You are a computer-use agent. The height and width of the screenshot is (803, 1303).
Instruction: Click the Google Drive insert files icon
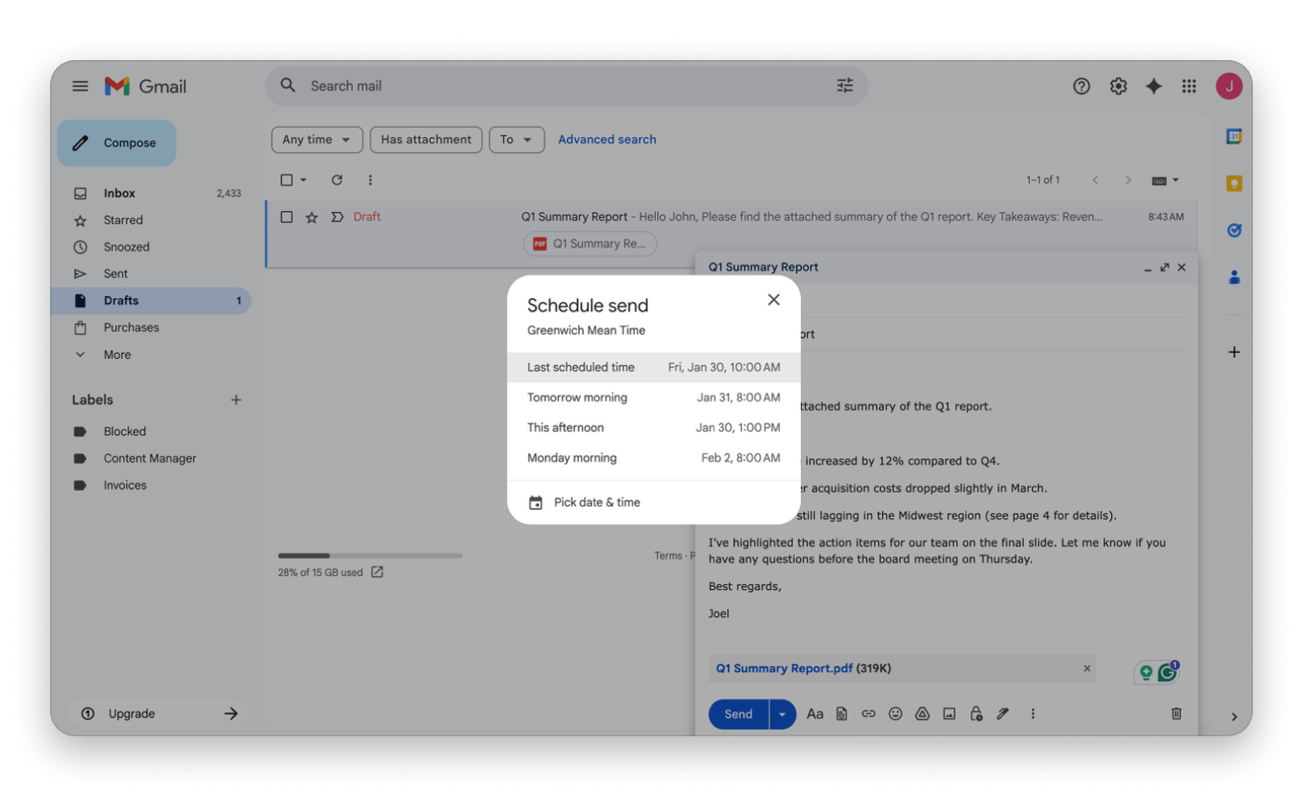coord(922,714)
